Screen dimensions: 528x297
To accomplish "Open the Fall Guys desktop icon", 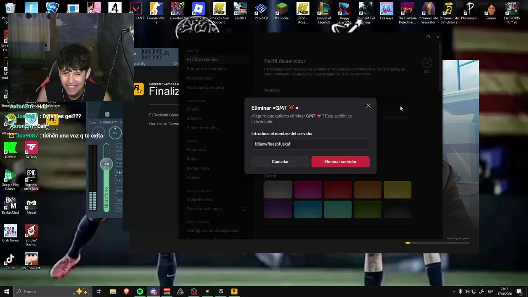I will click(x=387, y=11).
